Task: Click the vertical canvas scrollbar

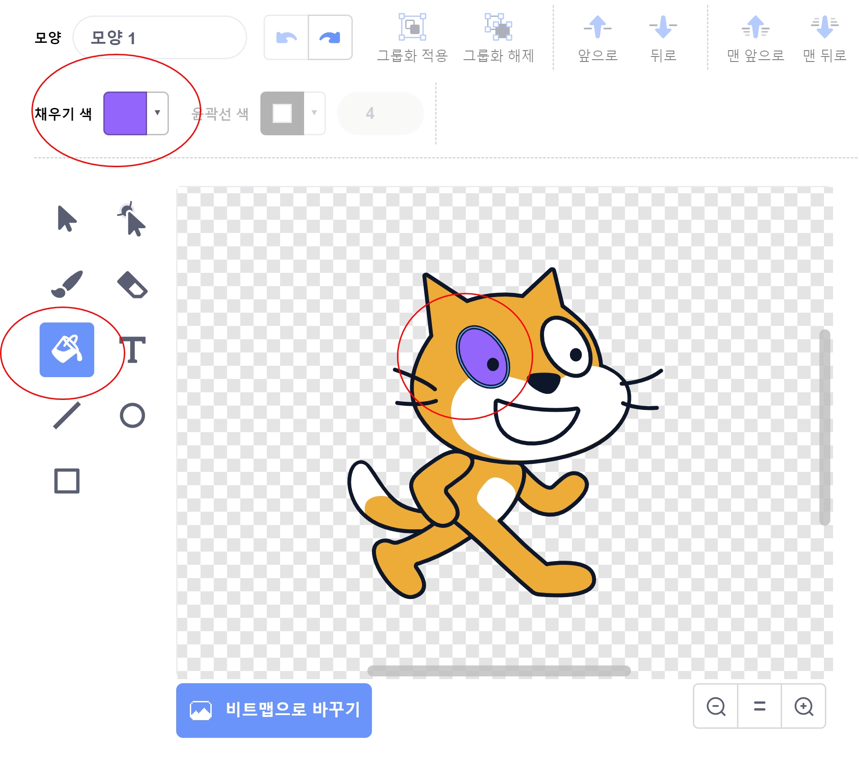Action: 824,427
